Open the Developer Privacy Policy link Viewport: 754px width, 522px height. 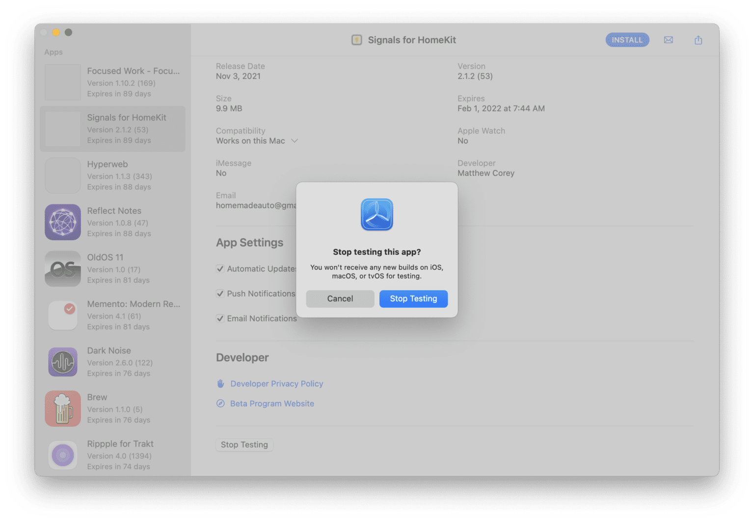(x=276, y=383)
